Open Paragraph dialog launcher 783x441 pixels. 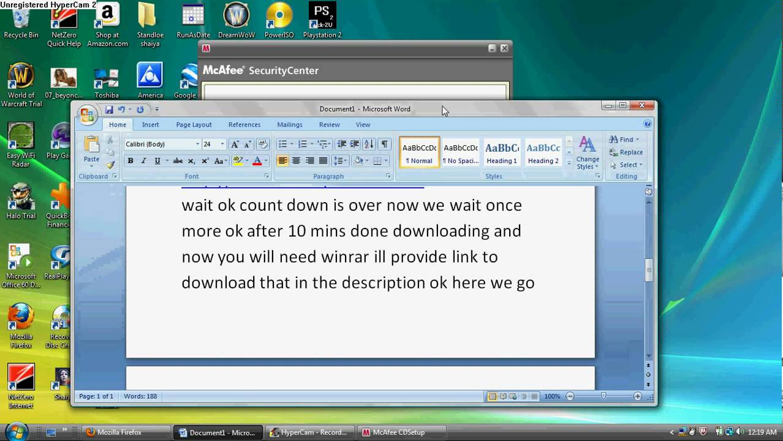click(x=388, y=176)
